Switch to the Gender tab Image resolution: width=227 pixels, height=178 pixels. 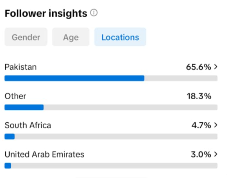coord(26,37)
